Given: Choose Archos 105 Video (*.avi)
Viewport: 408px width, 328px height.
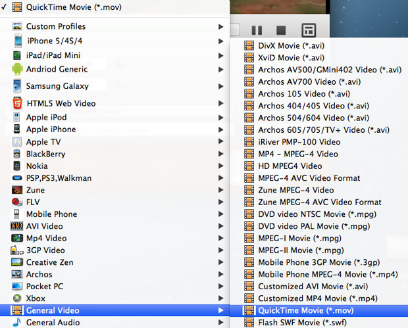Looking at the screenshot, I should click(x=319, y=94).
